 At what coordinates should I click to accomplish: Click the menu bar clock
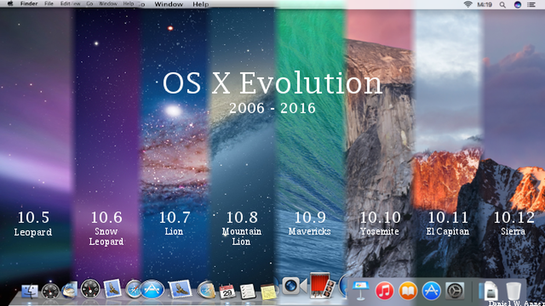tap(485, 4)
